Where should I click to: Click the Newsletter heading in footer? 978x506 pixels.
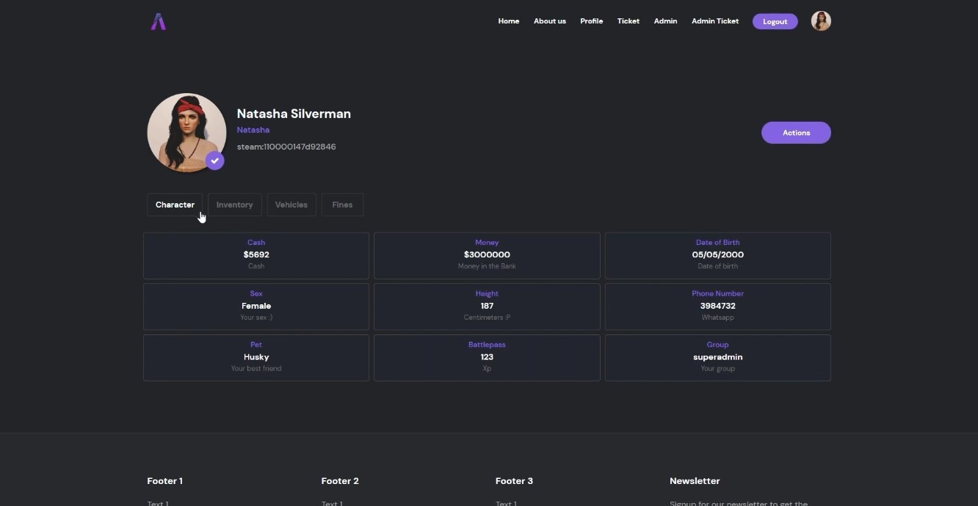[695, 481]
